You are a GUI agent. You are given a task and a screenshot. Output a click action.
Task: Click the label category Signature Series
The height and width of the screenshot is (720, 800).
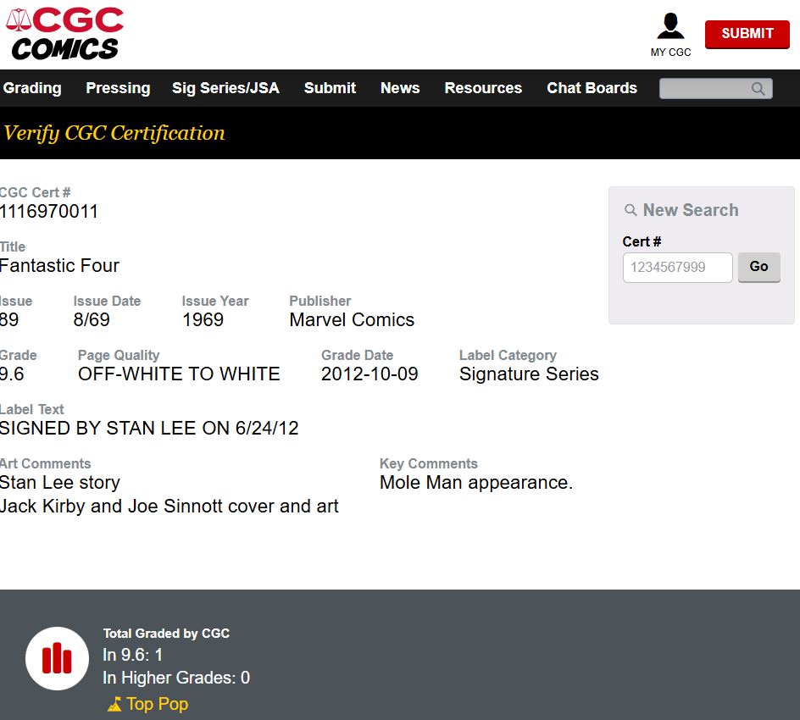[x=529, y=374]
